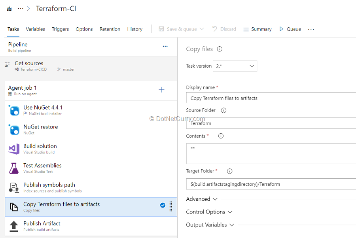Click the Discard button
Image resolution: width=356 pixels, height=238 pixels.
pyautogui.click(x=224, y=29)
